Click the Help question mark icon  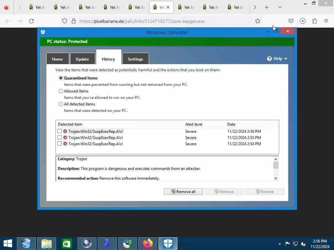269,59
